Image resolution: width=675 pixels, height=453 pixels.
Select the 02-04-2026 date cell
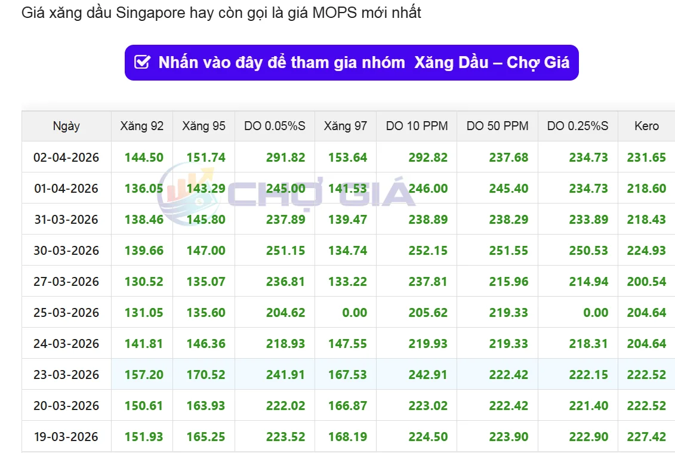(66, 158)
